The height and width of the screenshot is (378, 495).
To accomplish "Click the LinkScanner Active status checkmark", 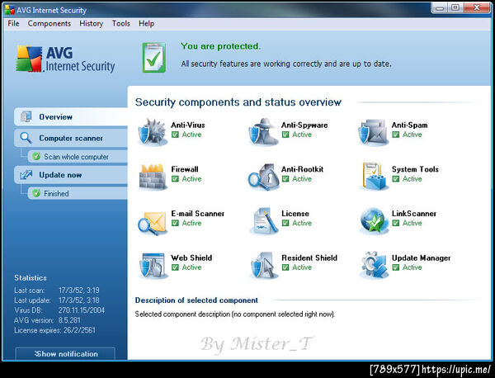I will click(x=395, y=223).
